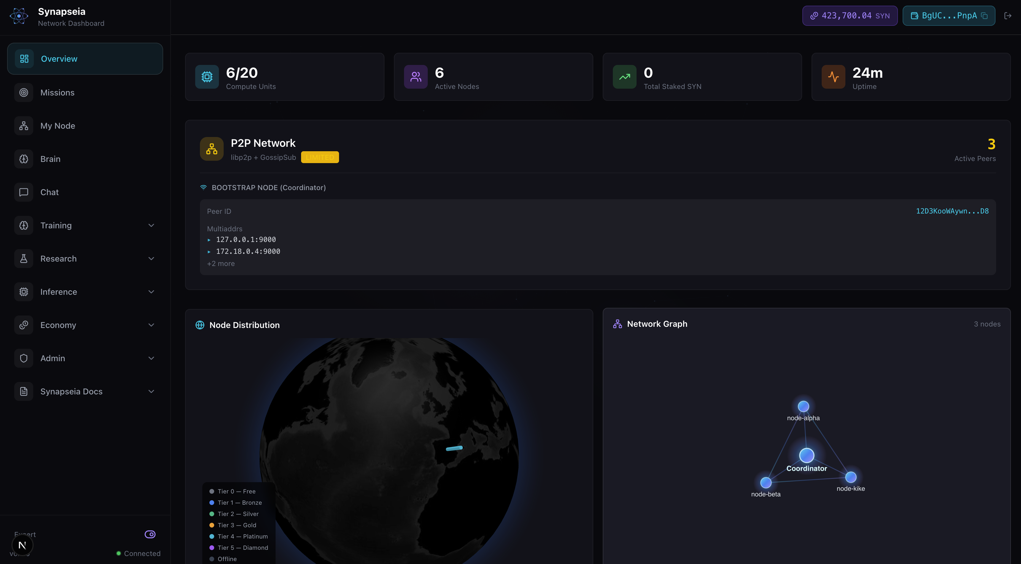Select node-alpha in the network graph
Screen dimensions: 1021x564
click(x=803, y=406)
